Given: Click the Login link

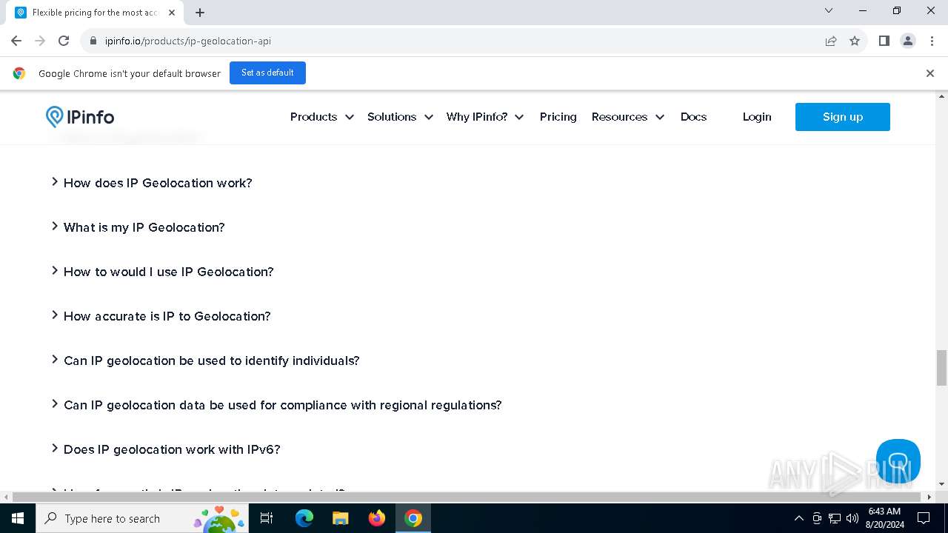Looking at the screenshot, I should click(757, 117).
